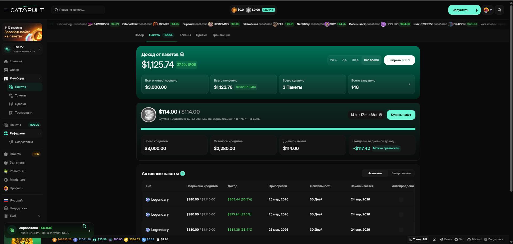513x244 pixels.
Task: Collapse the Дешборд sidebar section
Action: (39, 79)
